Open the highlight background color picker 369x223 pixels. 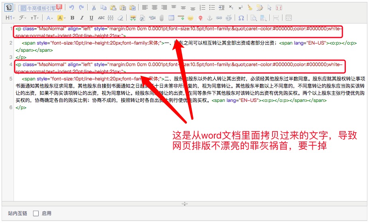click(x=61, y=18)
